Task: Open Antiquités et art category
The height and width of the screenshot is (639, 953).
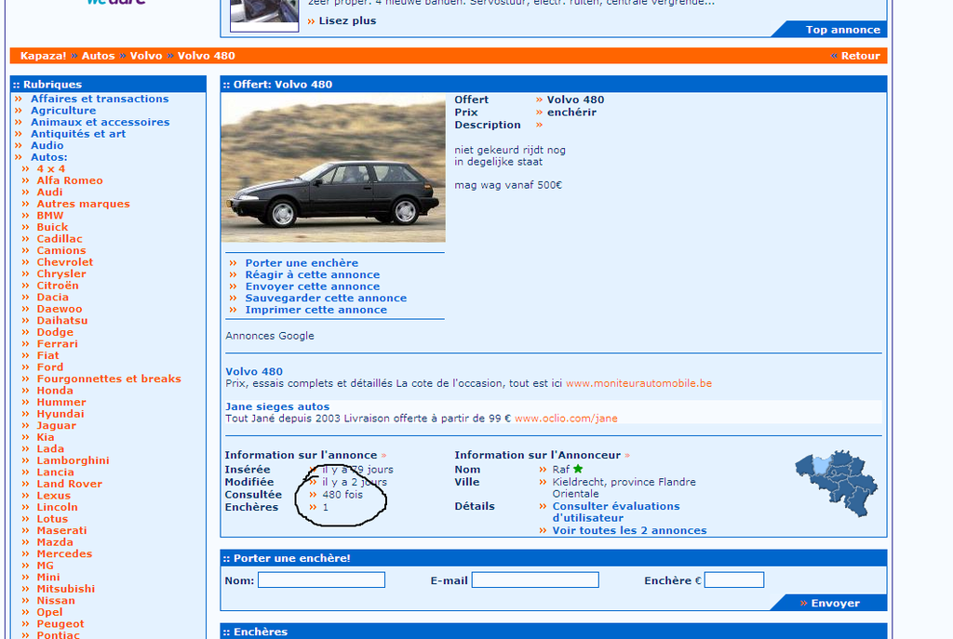Action: pos(78,134)
